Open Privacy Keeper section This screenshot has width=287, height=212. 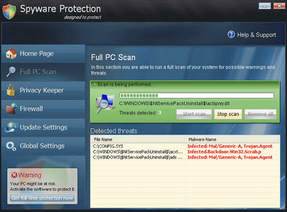[43, 90]
